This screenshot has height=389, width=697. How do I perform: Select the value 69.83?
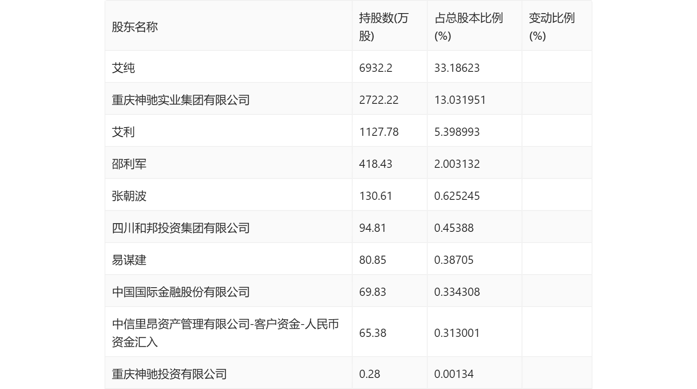(x=373, y=292)
